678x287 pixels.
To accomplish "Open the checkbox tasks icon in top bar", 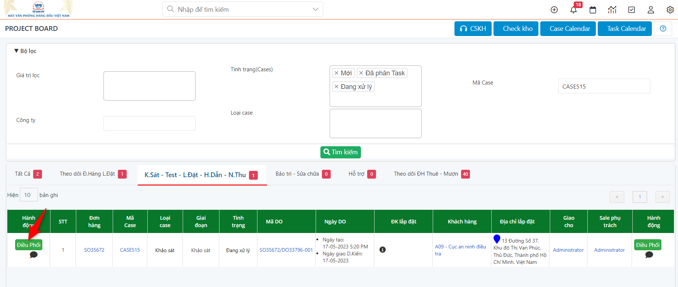I will [632, 10].
